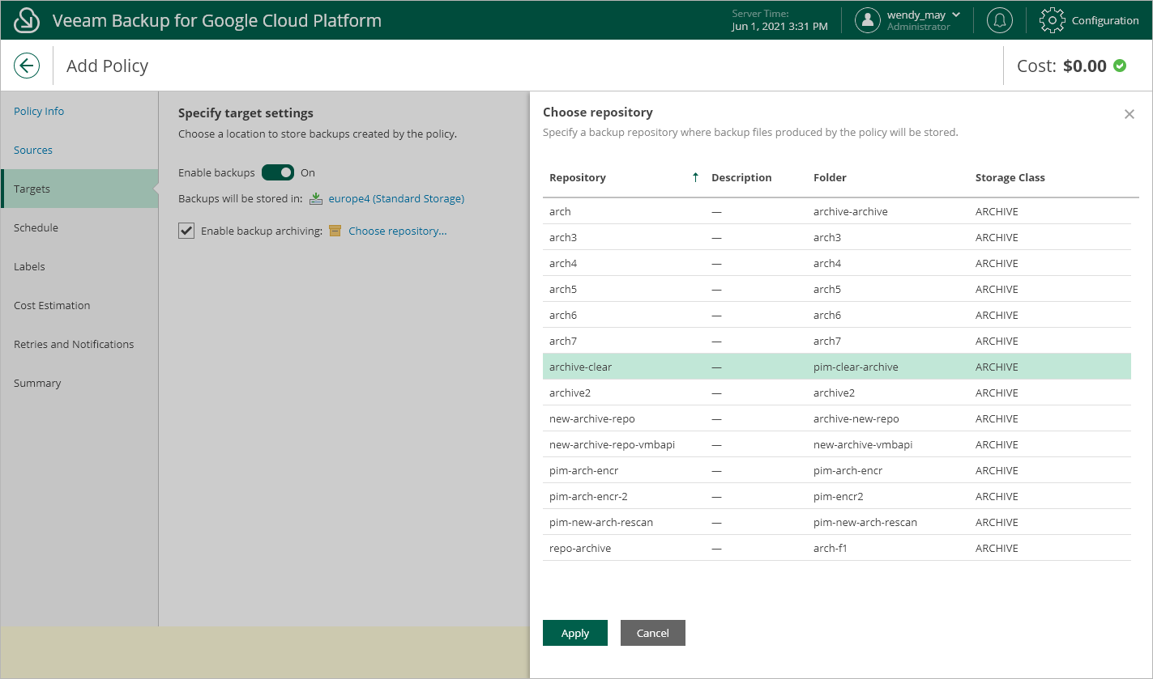Click the wendy_may user avatar icon
The width and height of the screenshot is (1153, 679).
868,20
